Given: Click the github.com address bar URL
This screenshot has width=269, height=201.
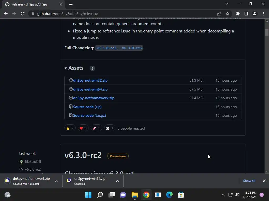Looking at the screenshot, I should (x=68, y=14).
